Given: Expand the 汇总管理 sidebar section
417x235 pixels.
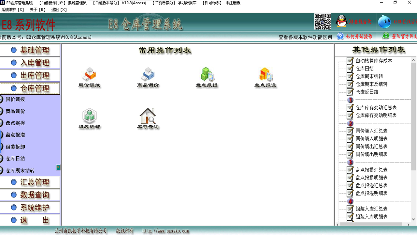Looking at the screenshot, I should [x=30, y=182].
